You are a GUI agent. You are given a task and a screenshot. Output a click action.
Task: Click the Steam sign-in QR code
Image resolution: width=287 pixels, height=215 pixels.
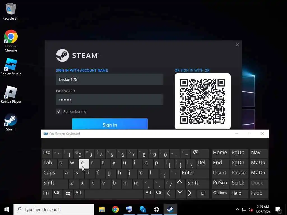tap(203, 101)
